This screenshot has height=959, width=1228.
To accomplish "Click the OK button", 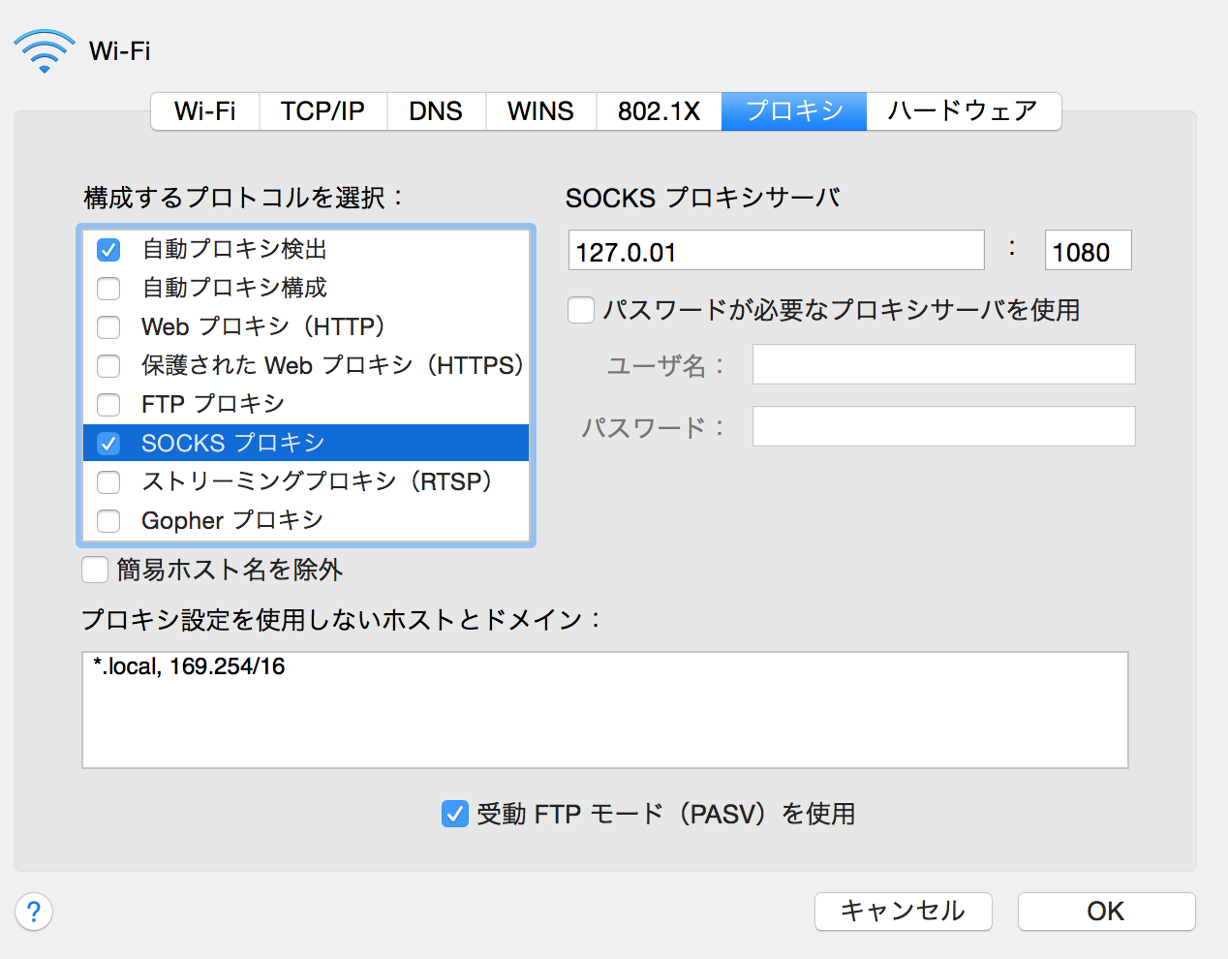I will click(x=1105, y=911).
